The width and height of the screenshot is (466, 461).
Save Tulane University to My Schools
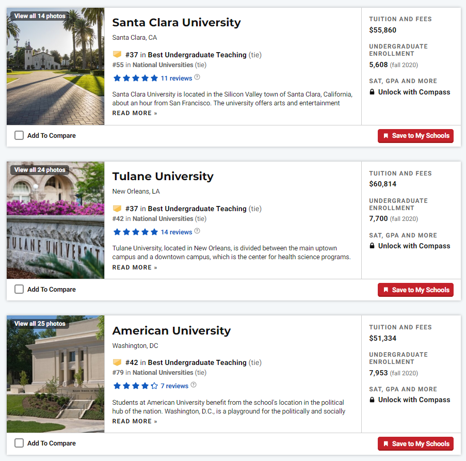tap(415, 290)
